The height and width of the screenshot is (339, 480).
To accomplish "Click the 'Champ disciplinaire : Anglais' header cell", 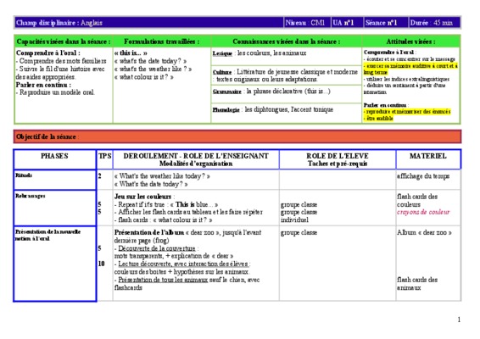I will [x=149, y=23].
